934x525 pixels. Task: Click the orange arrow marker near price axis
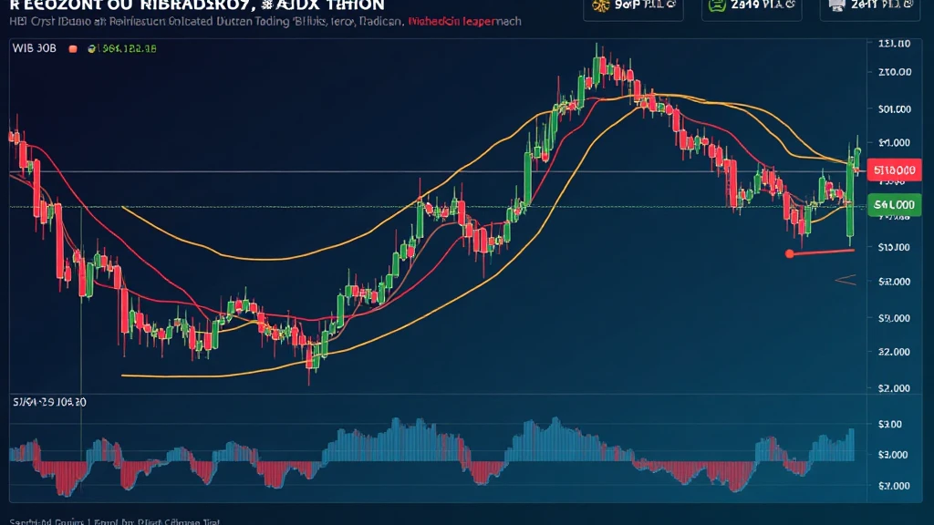[x=845, y=281]
